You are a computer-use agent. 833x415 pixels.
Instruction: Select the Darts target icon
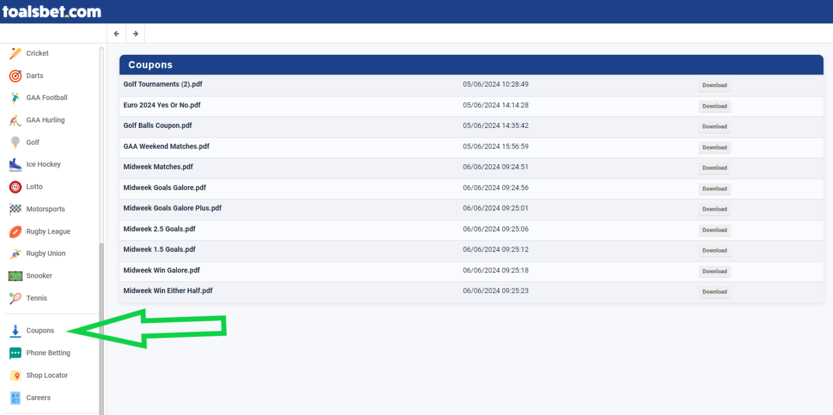15,76
